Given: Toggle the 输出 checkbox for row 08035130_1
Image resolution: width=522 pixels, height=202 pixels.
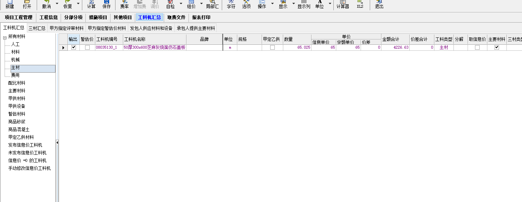Looking at the screenshot, I should pyautogui.click(x=73, y=48).
